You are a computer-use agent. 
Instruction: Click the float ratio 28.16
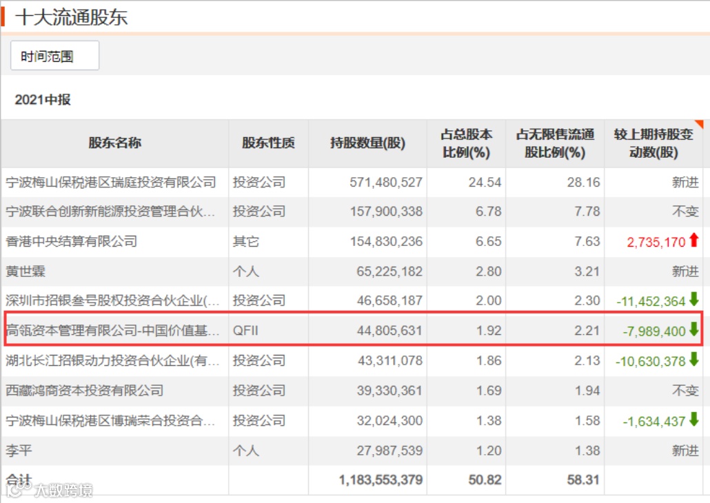pyautogui.click(x=583, y=182)
